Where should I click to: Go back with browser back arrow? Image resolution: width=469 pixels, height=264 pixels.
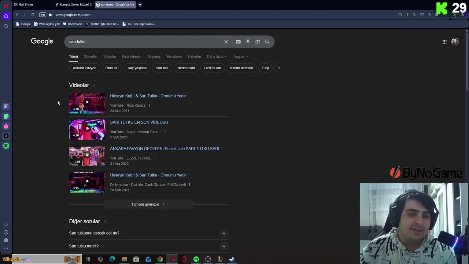pos(17,15)
